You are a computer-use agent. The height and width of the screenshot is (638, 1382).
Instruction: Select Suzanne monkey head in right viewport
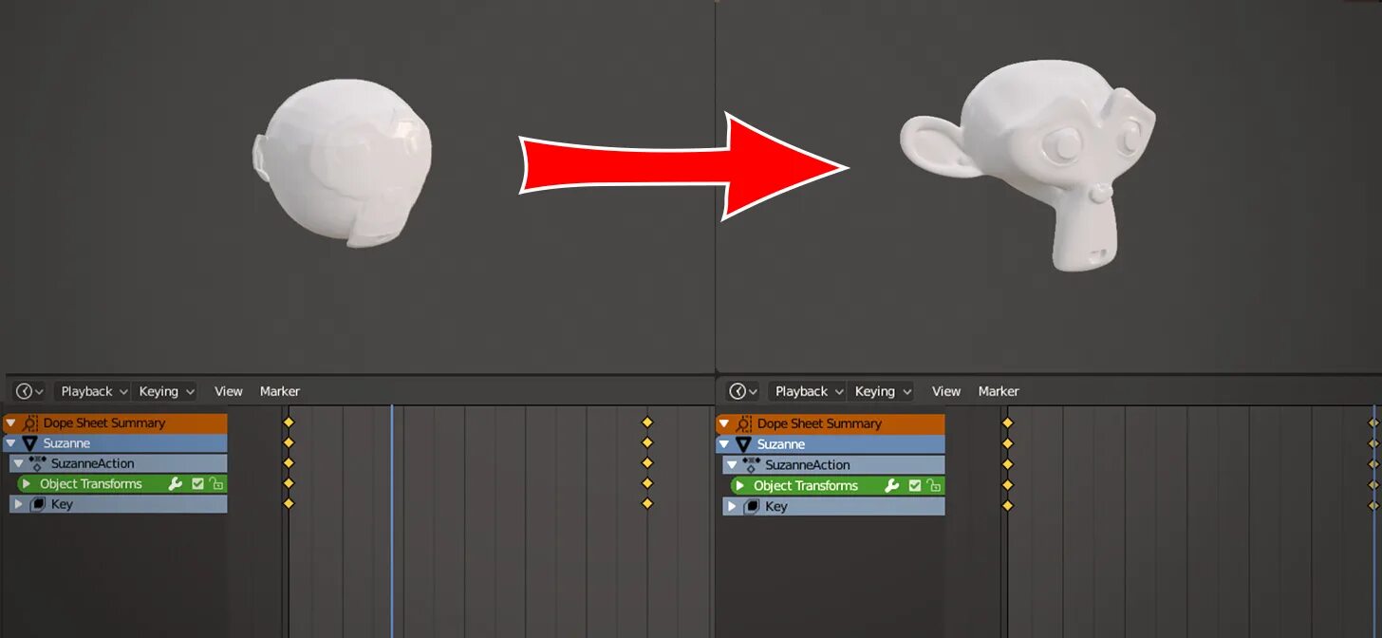tap(1030, 166)
